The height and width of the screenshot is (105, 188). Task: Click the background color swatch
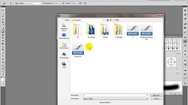coord(4,81)
